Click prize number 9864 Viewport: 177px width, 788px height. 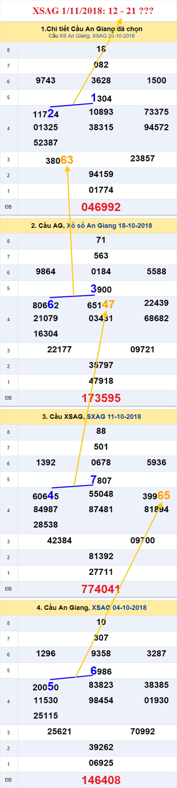click(x=46, y=272)
